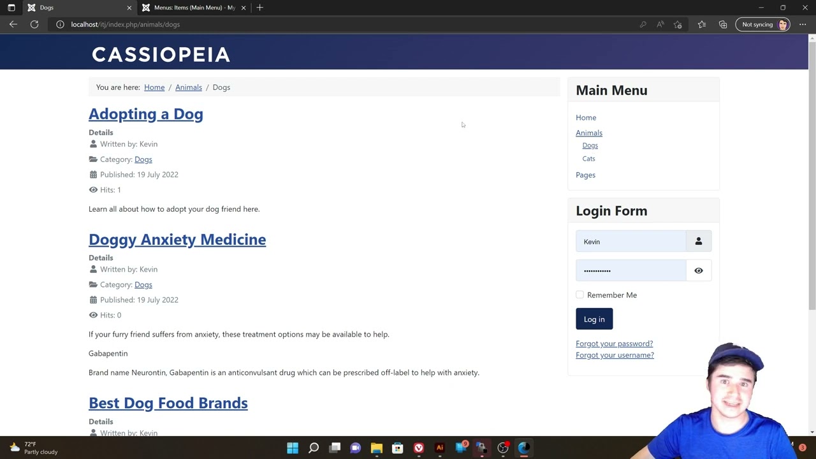The image size is (816, 459).
Task: Activate the Read aloud icon
Action: pyautogui.click(x=660, y=24)
